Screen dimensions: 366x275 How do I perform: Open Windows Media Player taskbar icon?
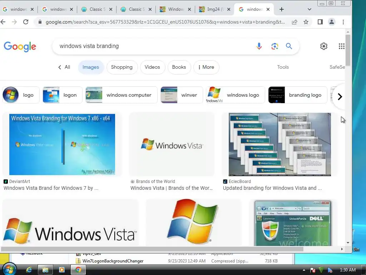[61, 270]
